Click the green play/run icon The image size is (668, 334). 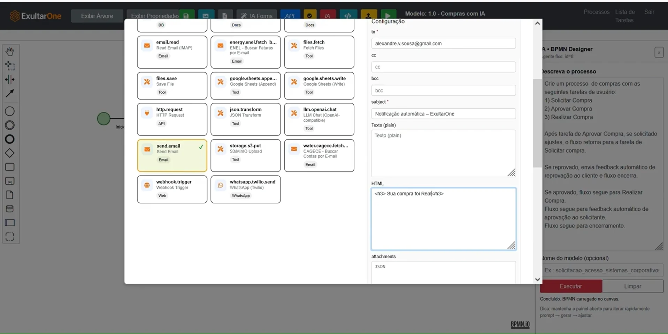tap(388, 15)
